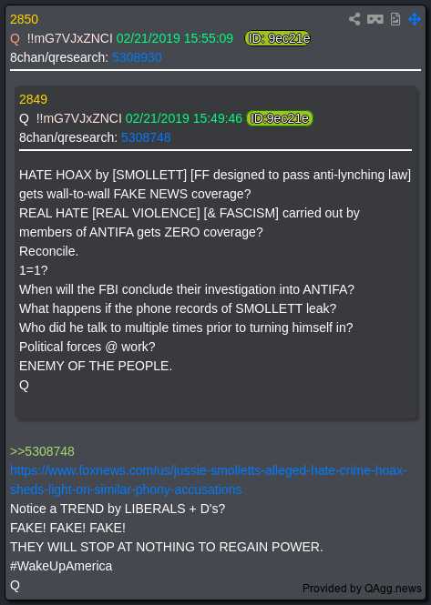
Task: Click the blue four-arrow move icon
Action: 415,19
